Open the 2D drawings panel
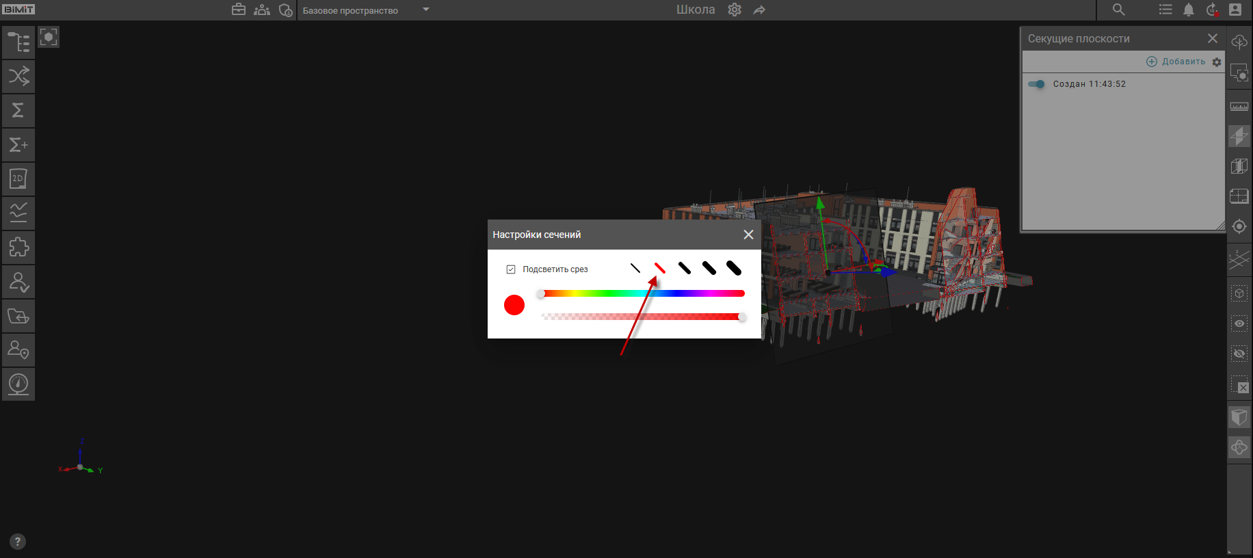This screenshot has width=1253, height=558. 18,179
